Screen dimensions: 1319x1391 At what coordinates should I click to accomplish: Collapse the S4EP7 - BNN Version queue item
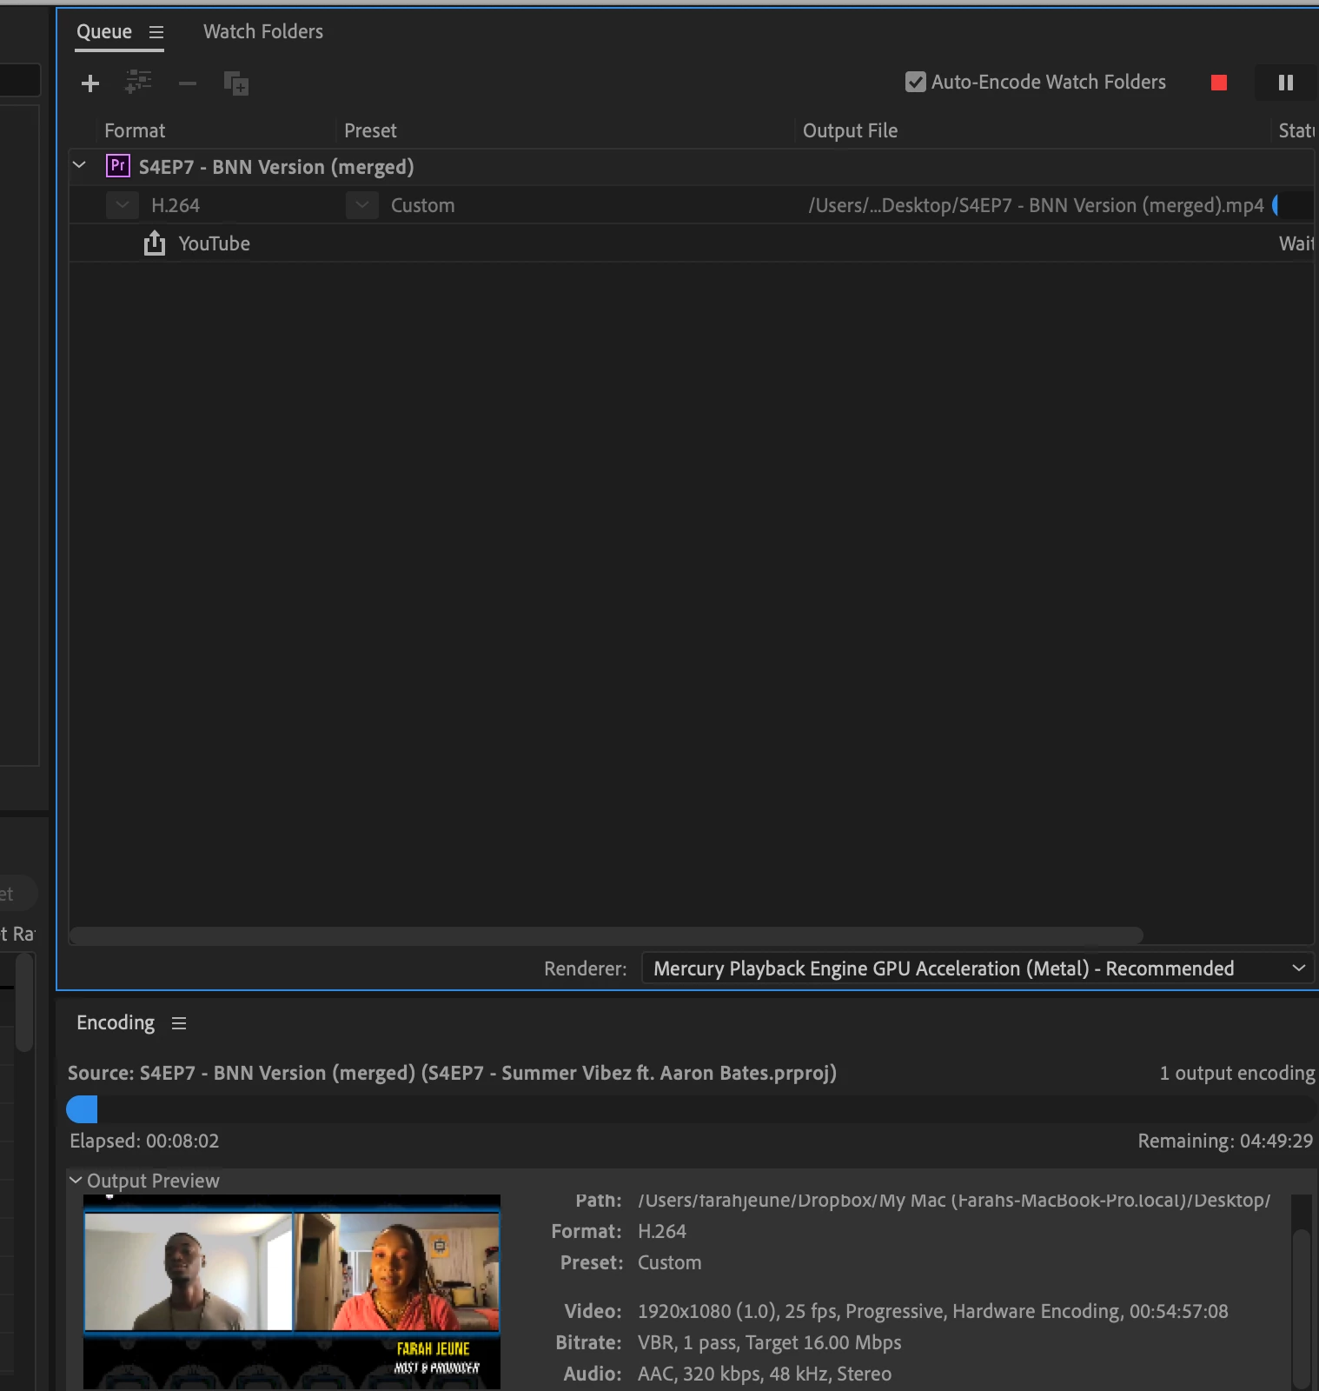[x=80, y=164]
